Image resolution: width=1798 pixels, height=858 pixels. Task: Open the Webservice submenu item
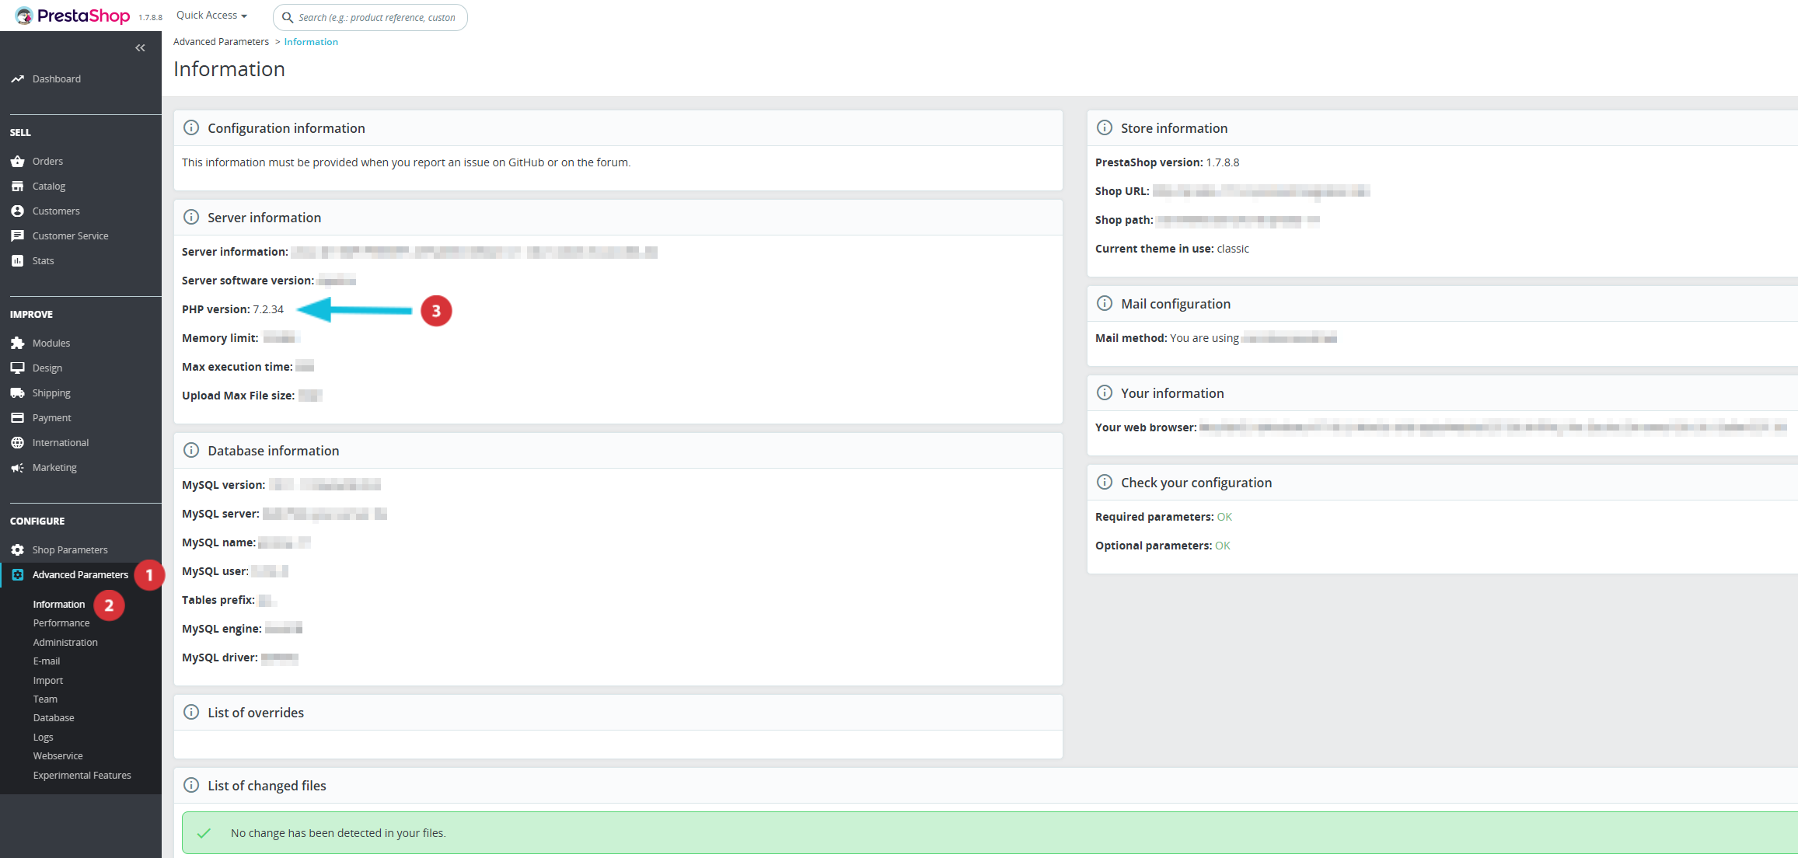click(58, 755)
